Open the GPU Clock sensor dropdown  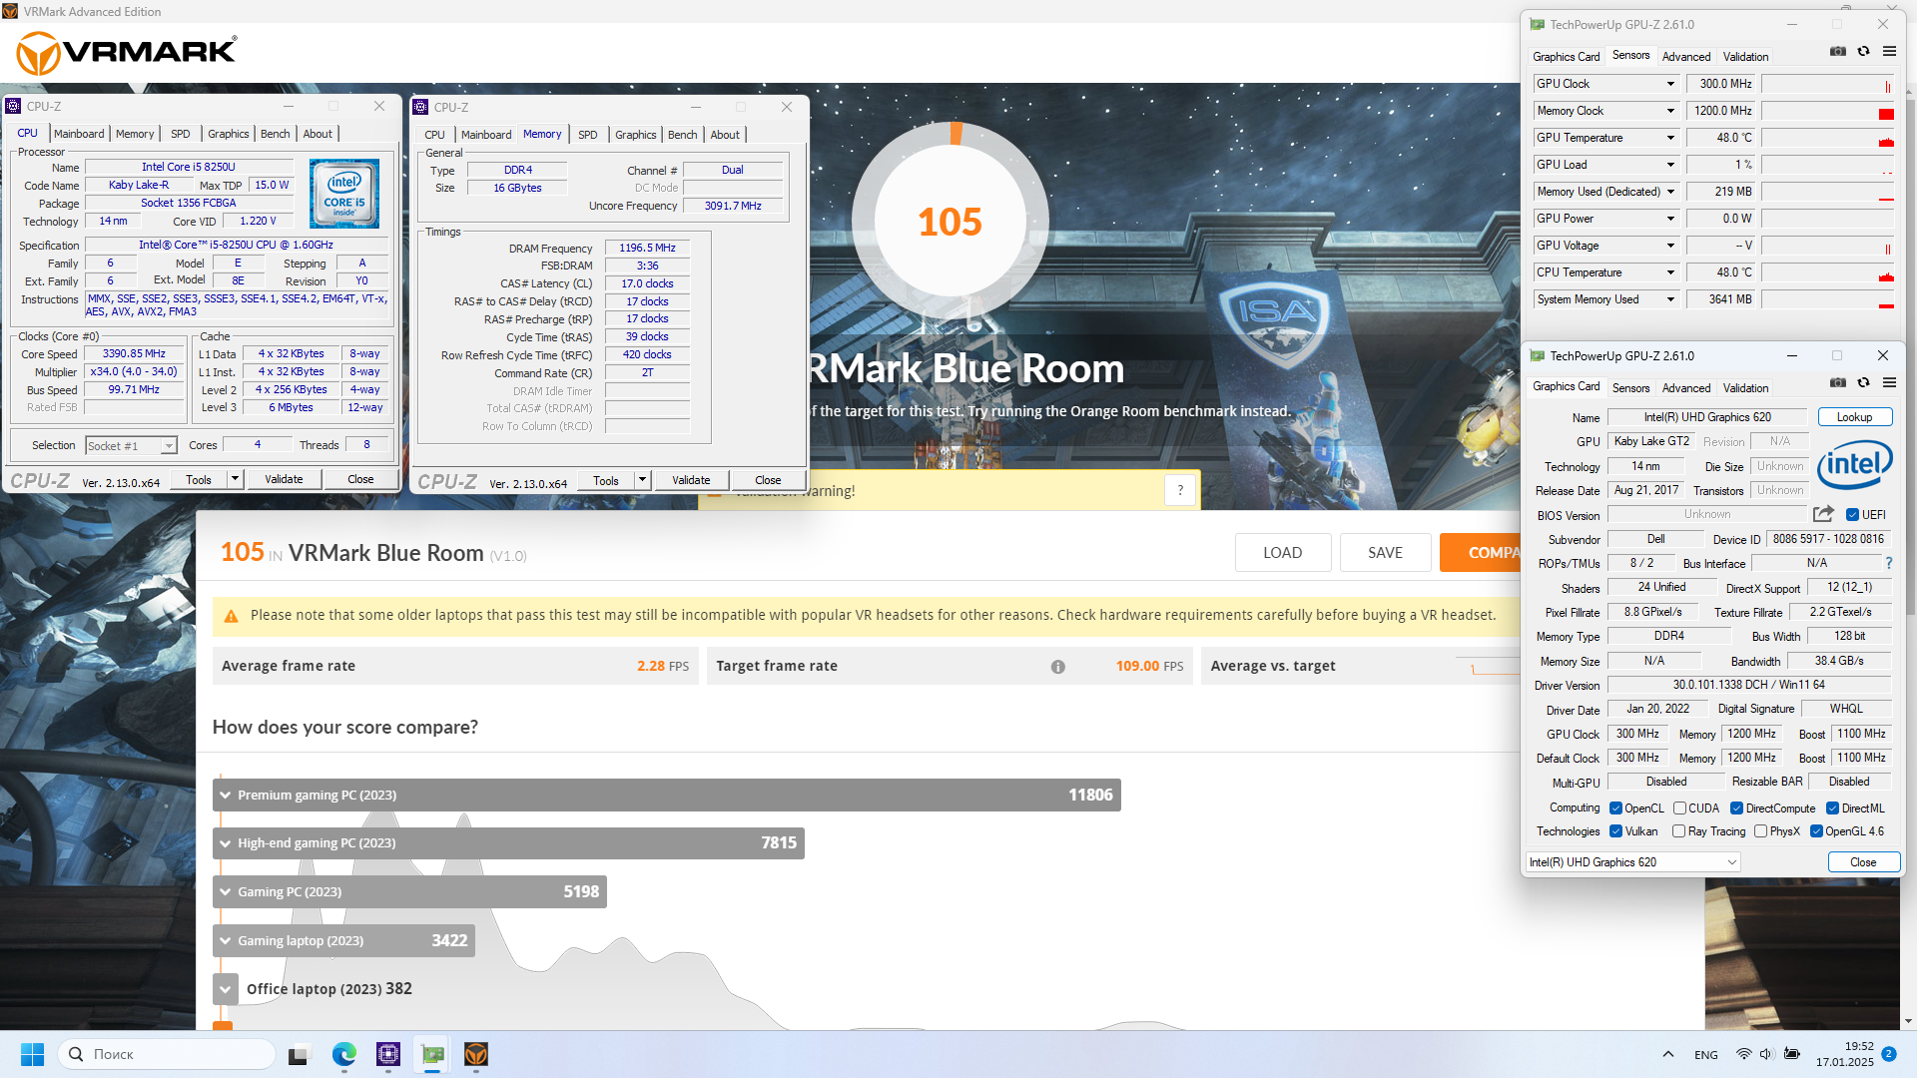pos(1670,84)
